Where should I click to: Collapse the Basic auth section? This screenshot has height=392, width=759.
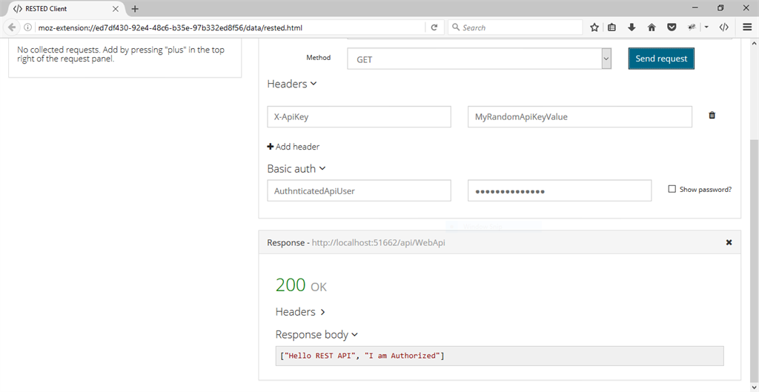point(296,169)
